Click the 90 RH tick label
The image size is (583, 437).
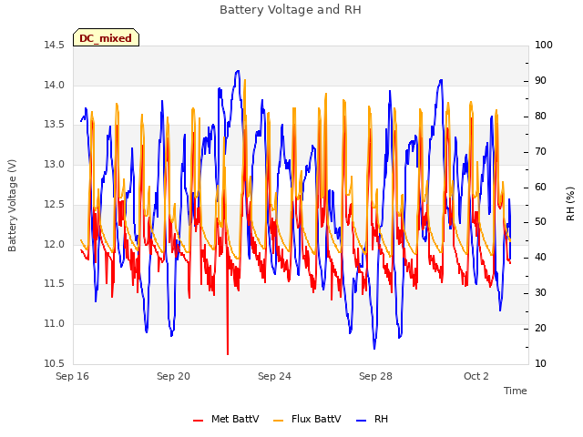tap(540, 81)
